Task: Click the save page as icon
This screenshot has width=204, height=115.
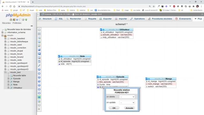Action: (x=39, y=54)
